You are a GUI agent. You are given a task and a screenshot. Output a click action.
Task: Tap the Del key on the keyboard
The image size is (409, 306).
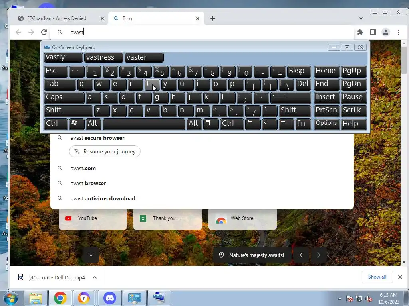[304, 84]
